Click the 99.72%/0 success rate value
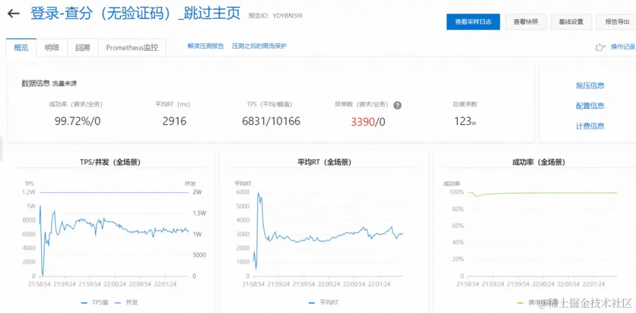Screen dimensions: 636x313 point(78,121)
